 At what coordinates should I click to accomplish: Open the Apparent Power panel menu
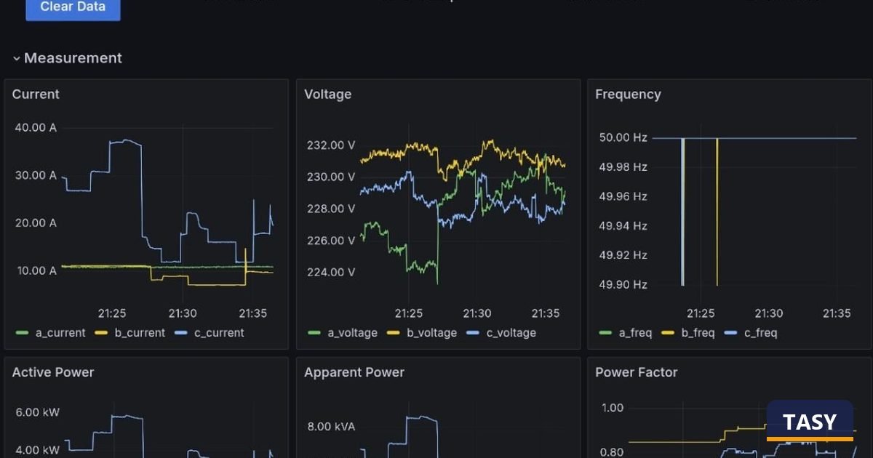click(x=354, y=372)
